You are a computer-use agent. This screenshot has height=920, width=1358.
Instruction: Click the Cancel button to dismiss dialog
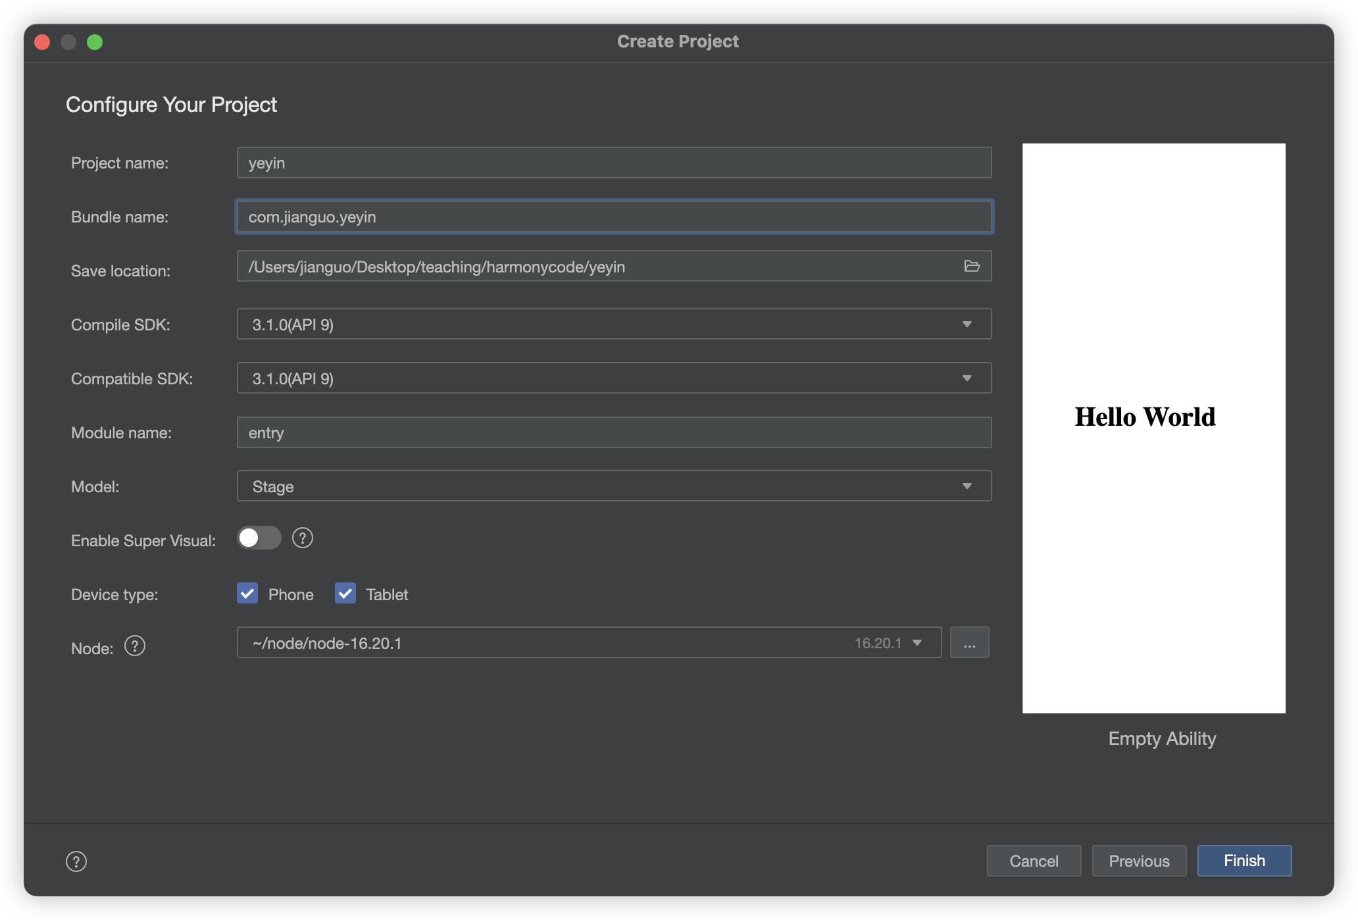[x=1034, y=861]
